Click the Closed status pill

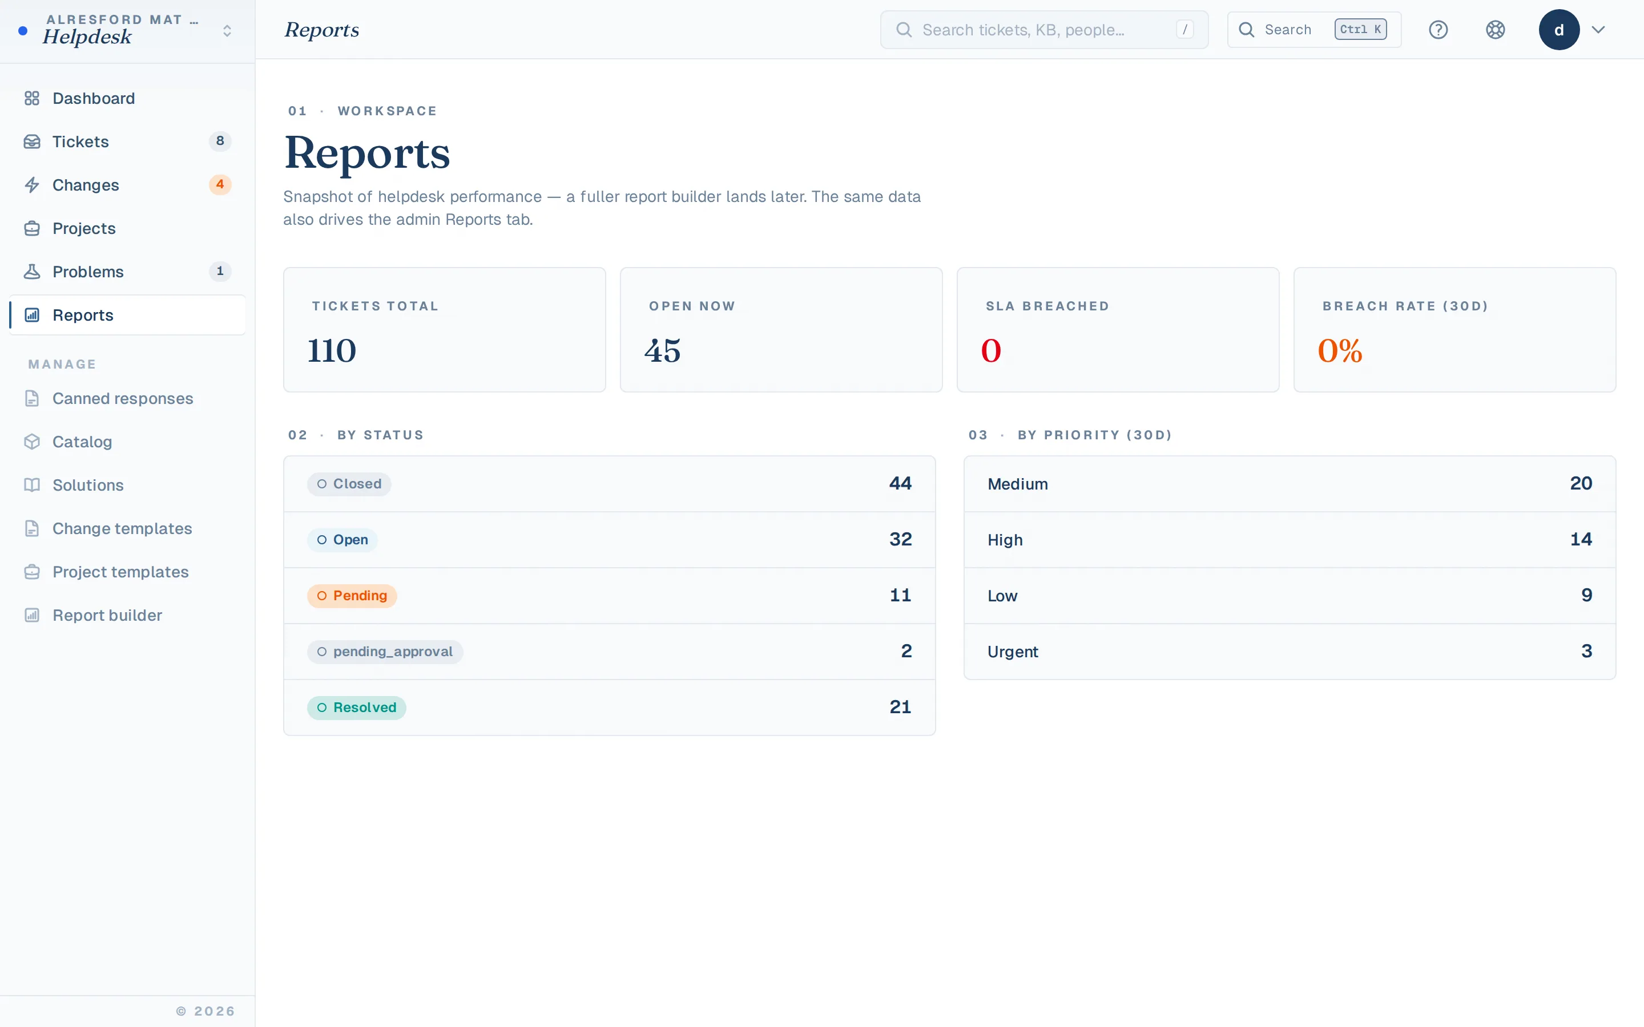349,484
